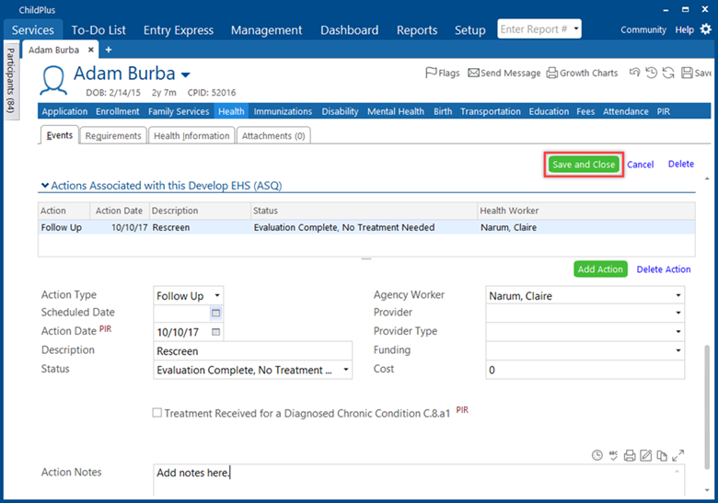Click the green Add Action button

[600, 269]
